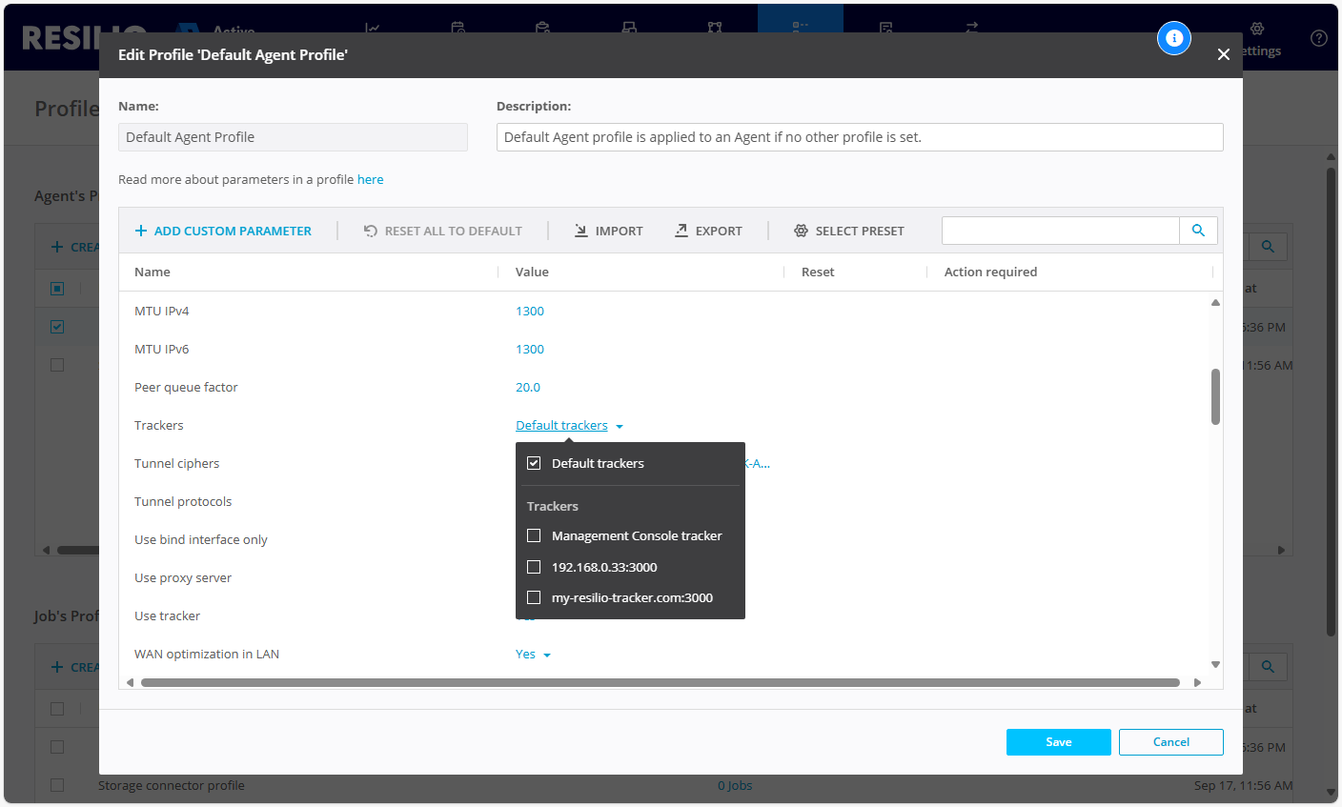The width and height of the screenshot is (1342, 807).
Task: Click Reset All To Default icon
Action: pos(371,231)
